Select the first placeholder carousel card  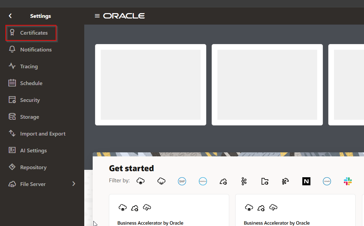click(x=151, y=85)
